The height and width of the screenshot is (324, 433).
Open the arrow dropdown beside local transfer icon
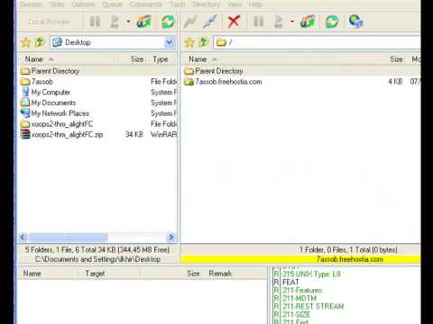128,22
